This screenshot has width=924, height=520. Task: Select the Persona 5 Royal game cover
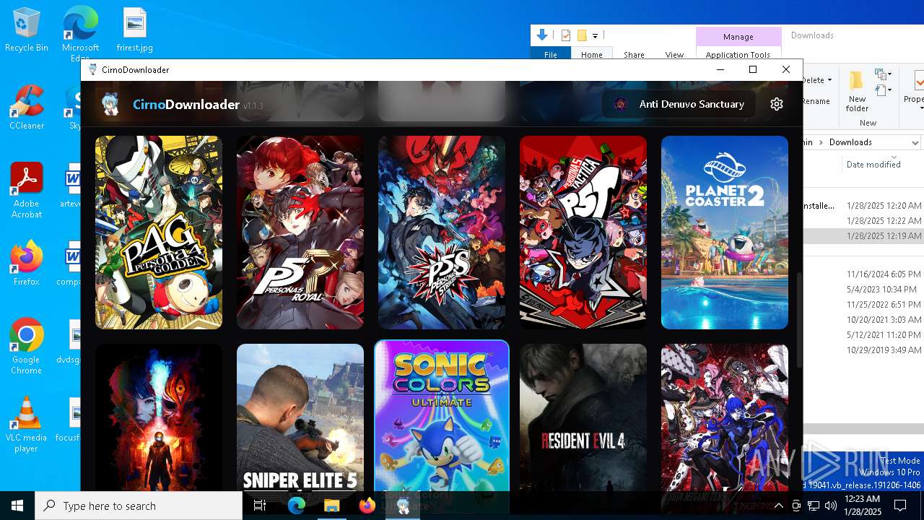coord(300,233)
